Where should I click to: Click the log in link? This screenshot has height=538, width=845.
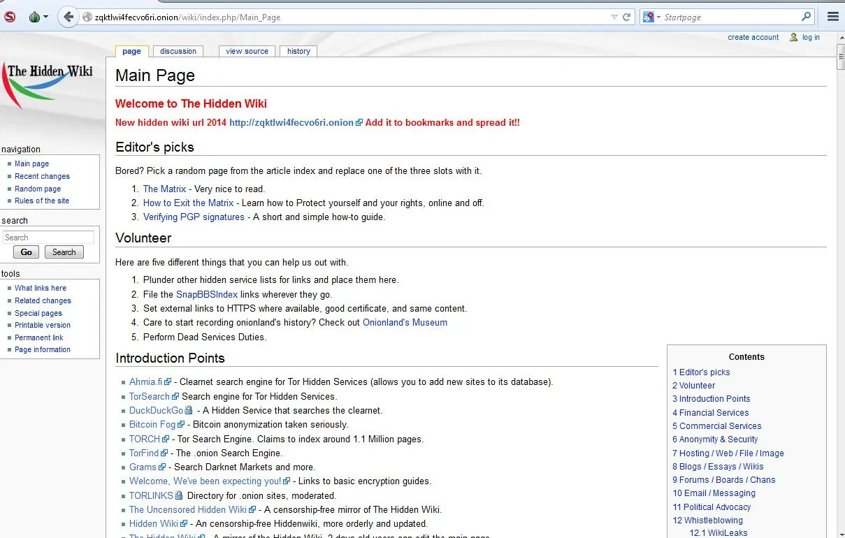coord(811,37)
